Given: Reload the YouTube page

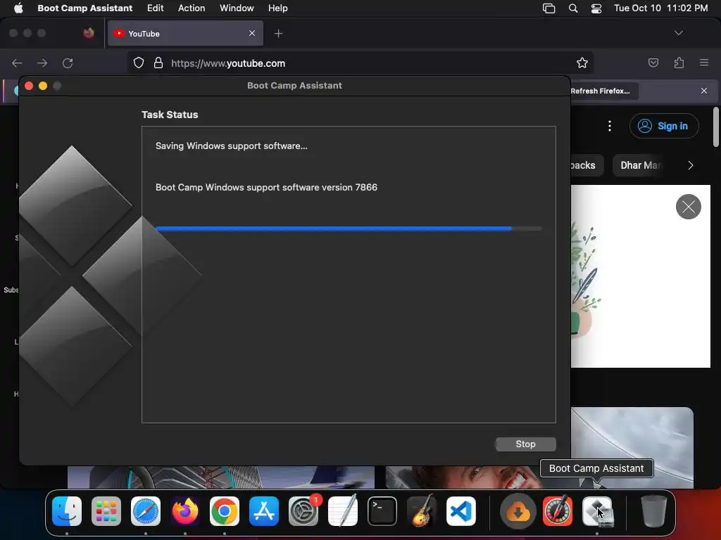Looking at the screenshot, I should pos(68,63).
